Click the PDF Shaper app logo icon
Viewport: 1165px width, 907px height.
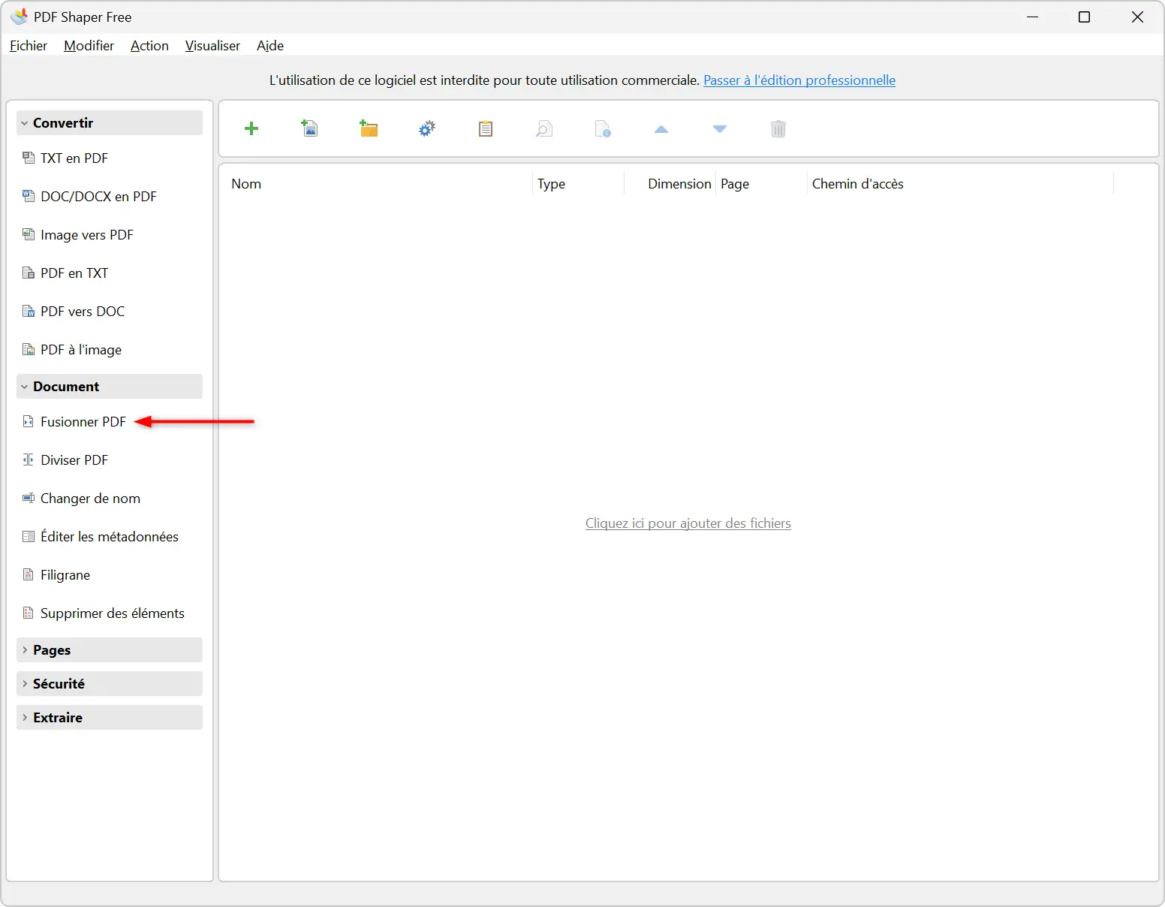(x=19, y=17)
